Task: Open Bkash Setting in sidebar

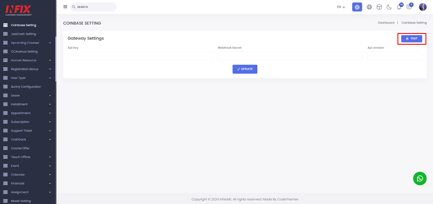Action: 21,201
